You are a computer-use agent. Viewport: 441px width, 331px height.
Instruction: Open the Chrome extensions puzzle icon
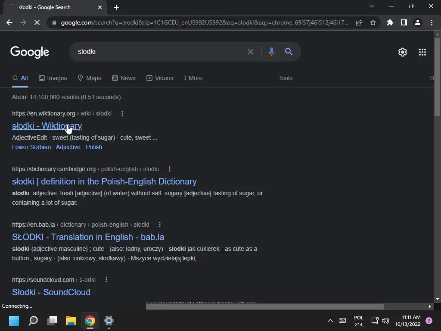coord(390,22)
